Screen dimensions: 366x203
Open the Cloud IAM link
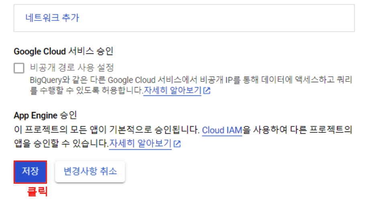pyautogui.click(x=222, y=130)
